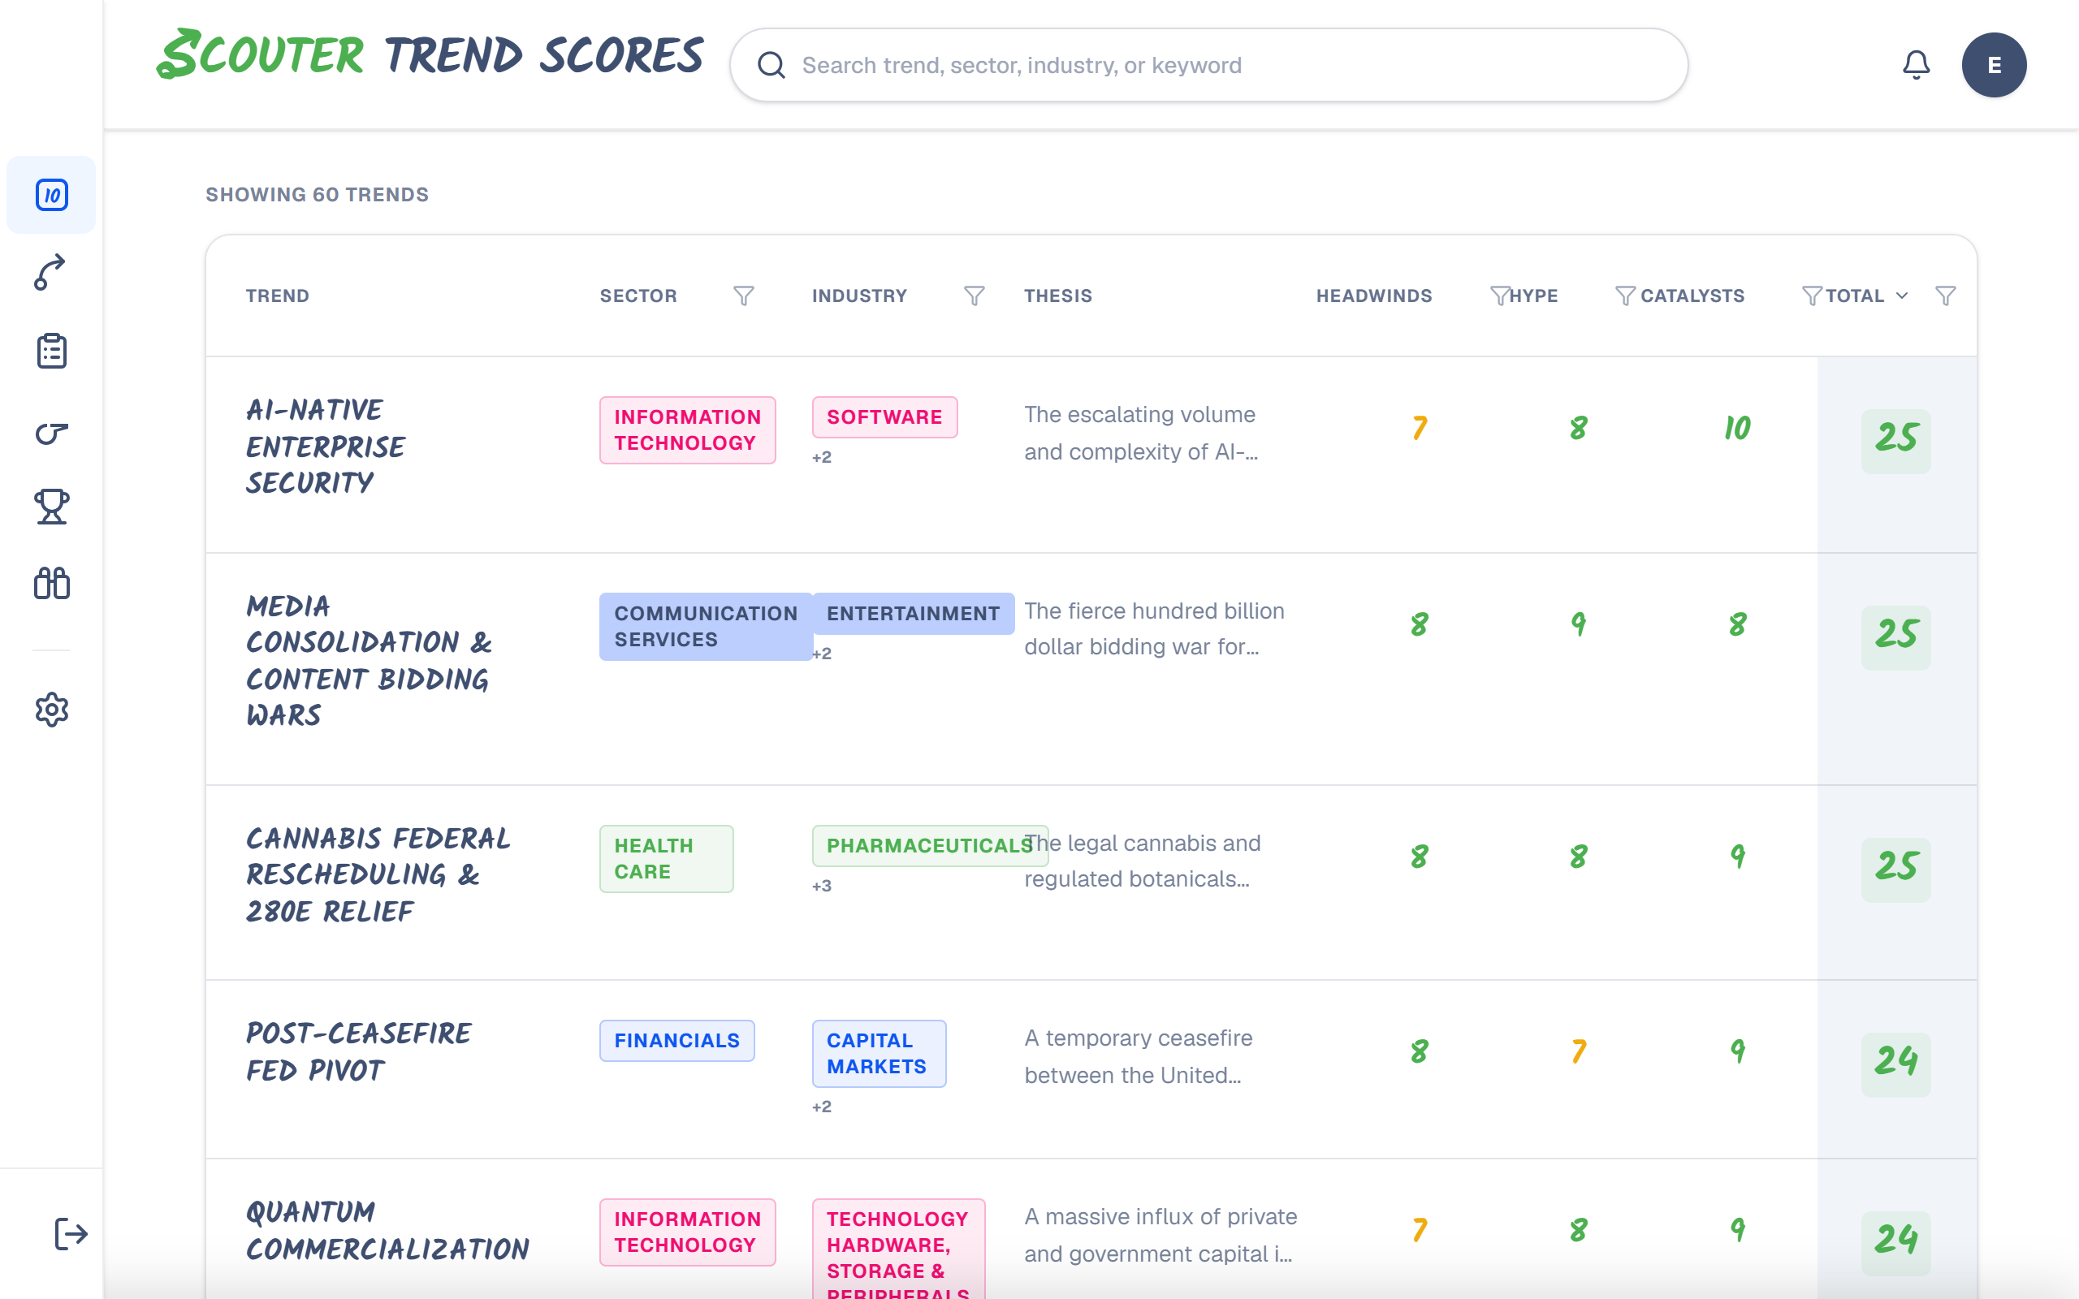This screenshot has height=1299, width=2079.
Task: Open Media Consolidation & Content Bidding Wars
Action: [370, 660]
